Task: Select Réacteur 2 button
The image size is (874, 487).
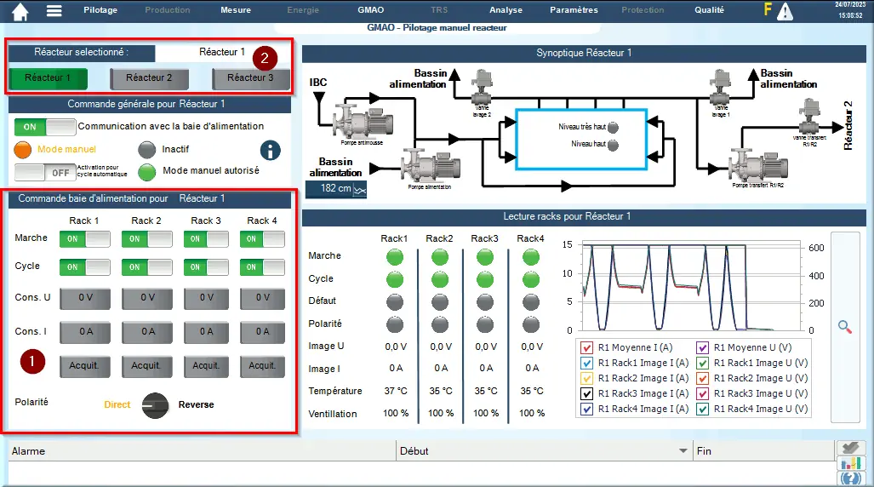Action: click(x=149, y=78)
